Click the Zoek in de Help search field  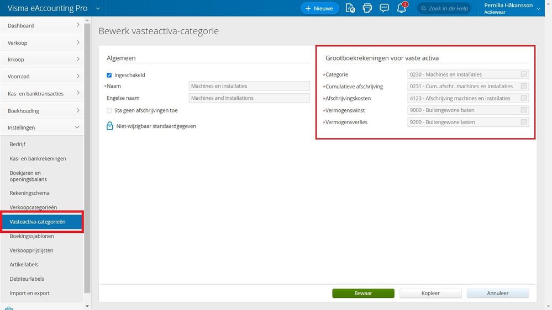[444, 8]
